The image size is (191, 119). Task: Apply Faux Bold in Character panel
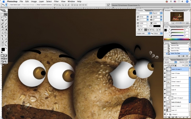pos(139,30)
